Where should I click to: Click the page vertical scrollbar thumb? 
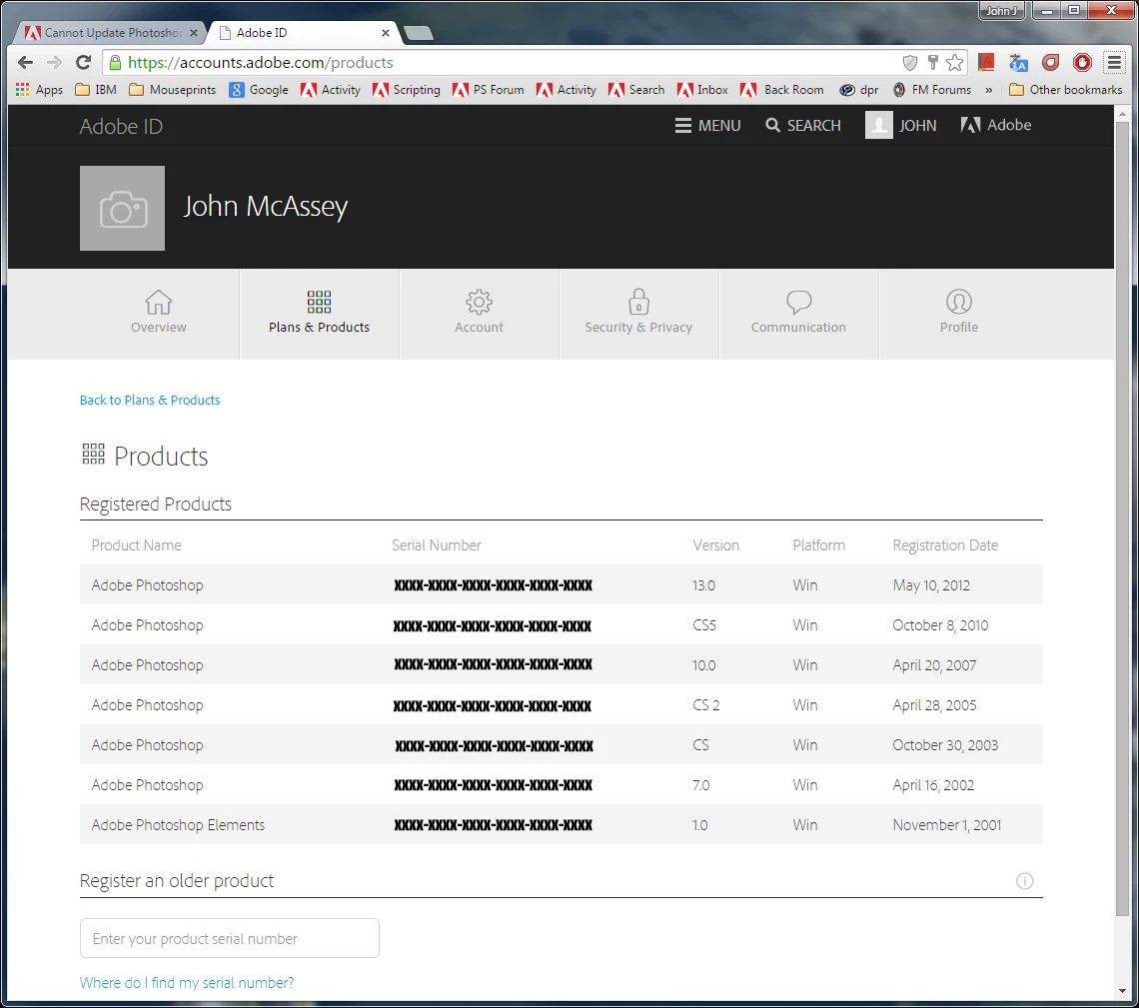(1122, 519)
